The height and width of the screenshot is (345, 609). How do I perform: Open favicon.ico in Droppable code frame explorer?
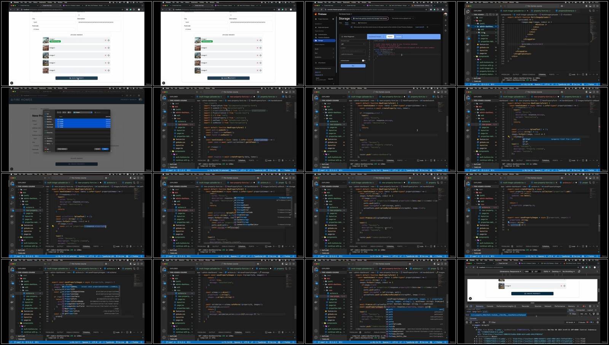pyautogui.click(x=484, y=44)
